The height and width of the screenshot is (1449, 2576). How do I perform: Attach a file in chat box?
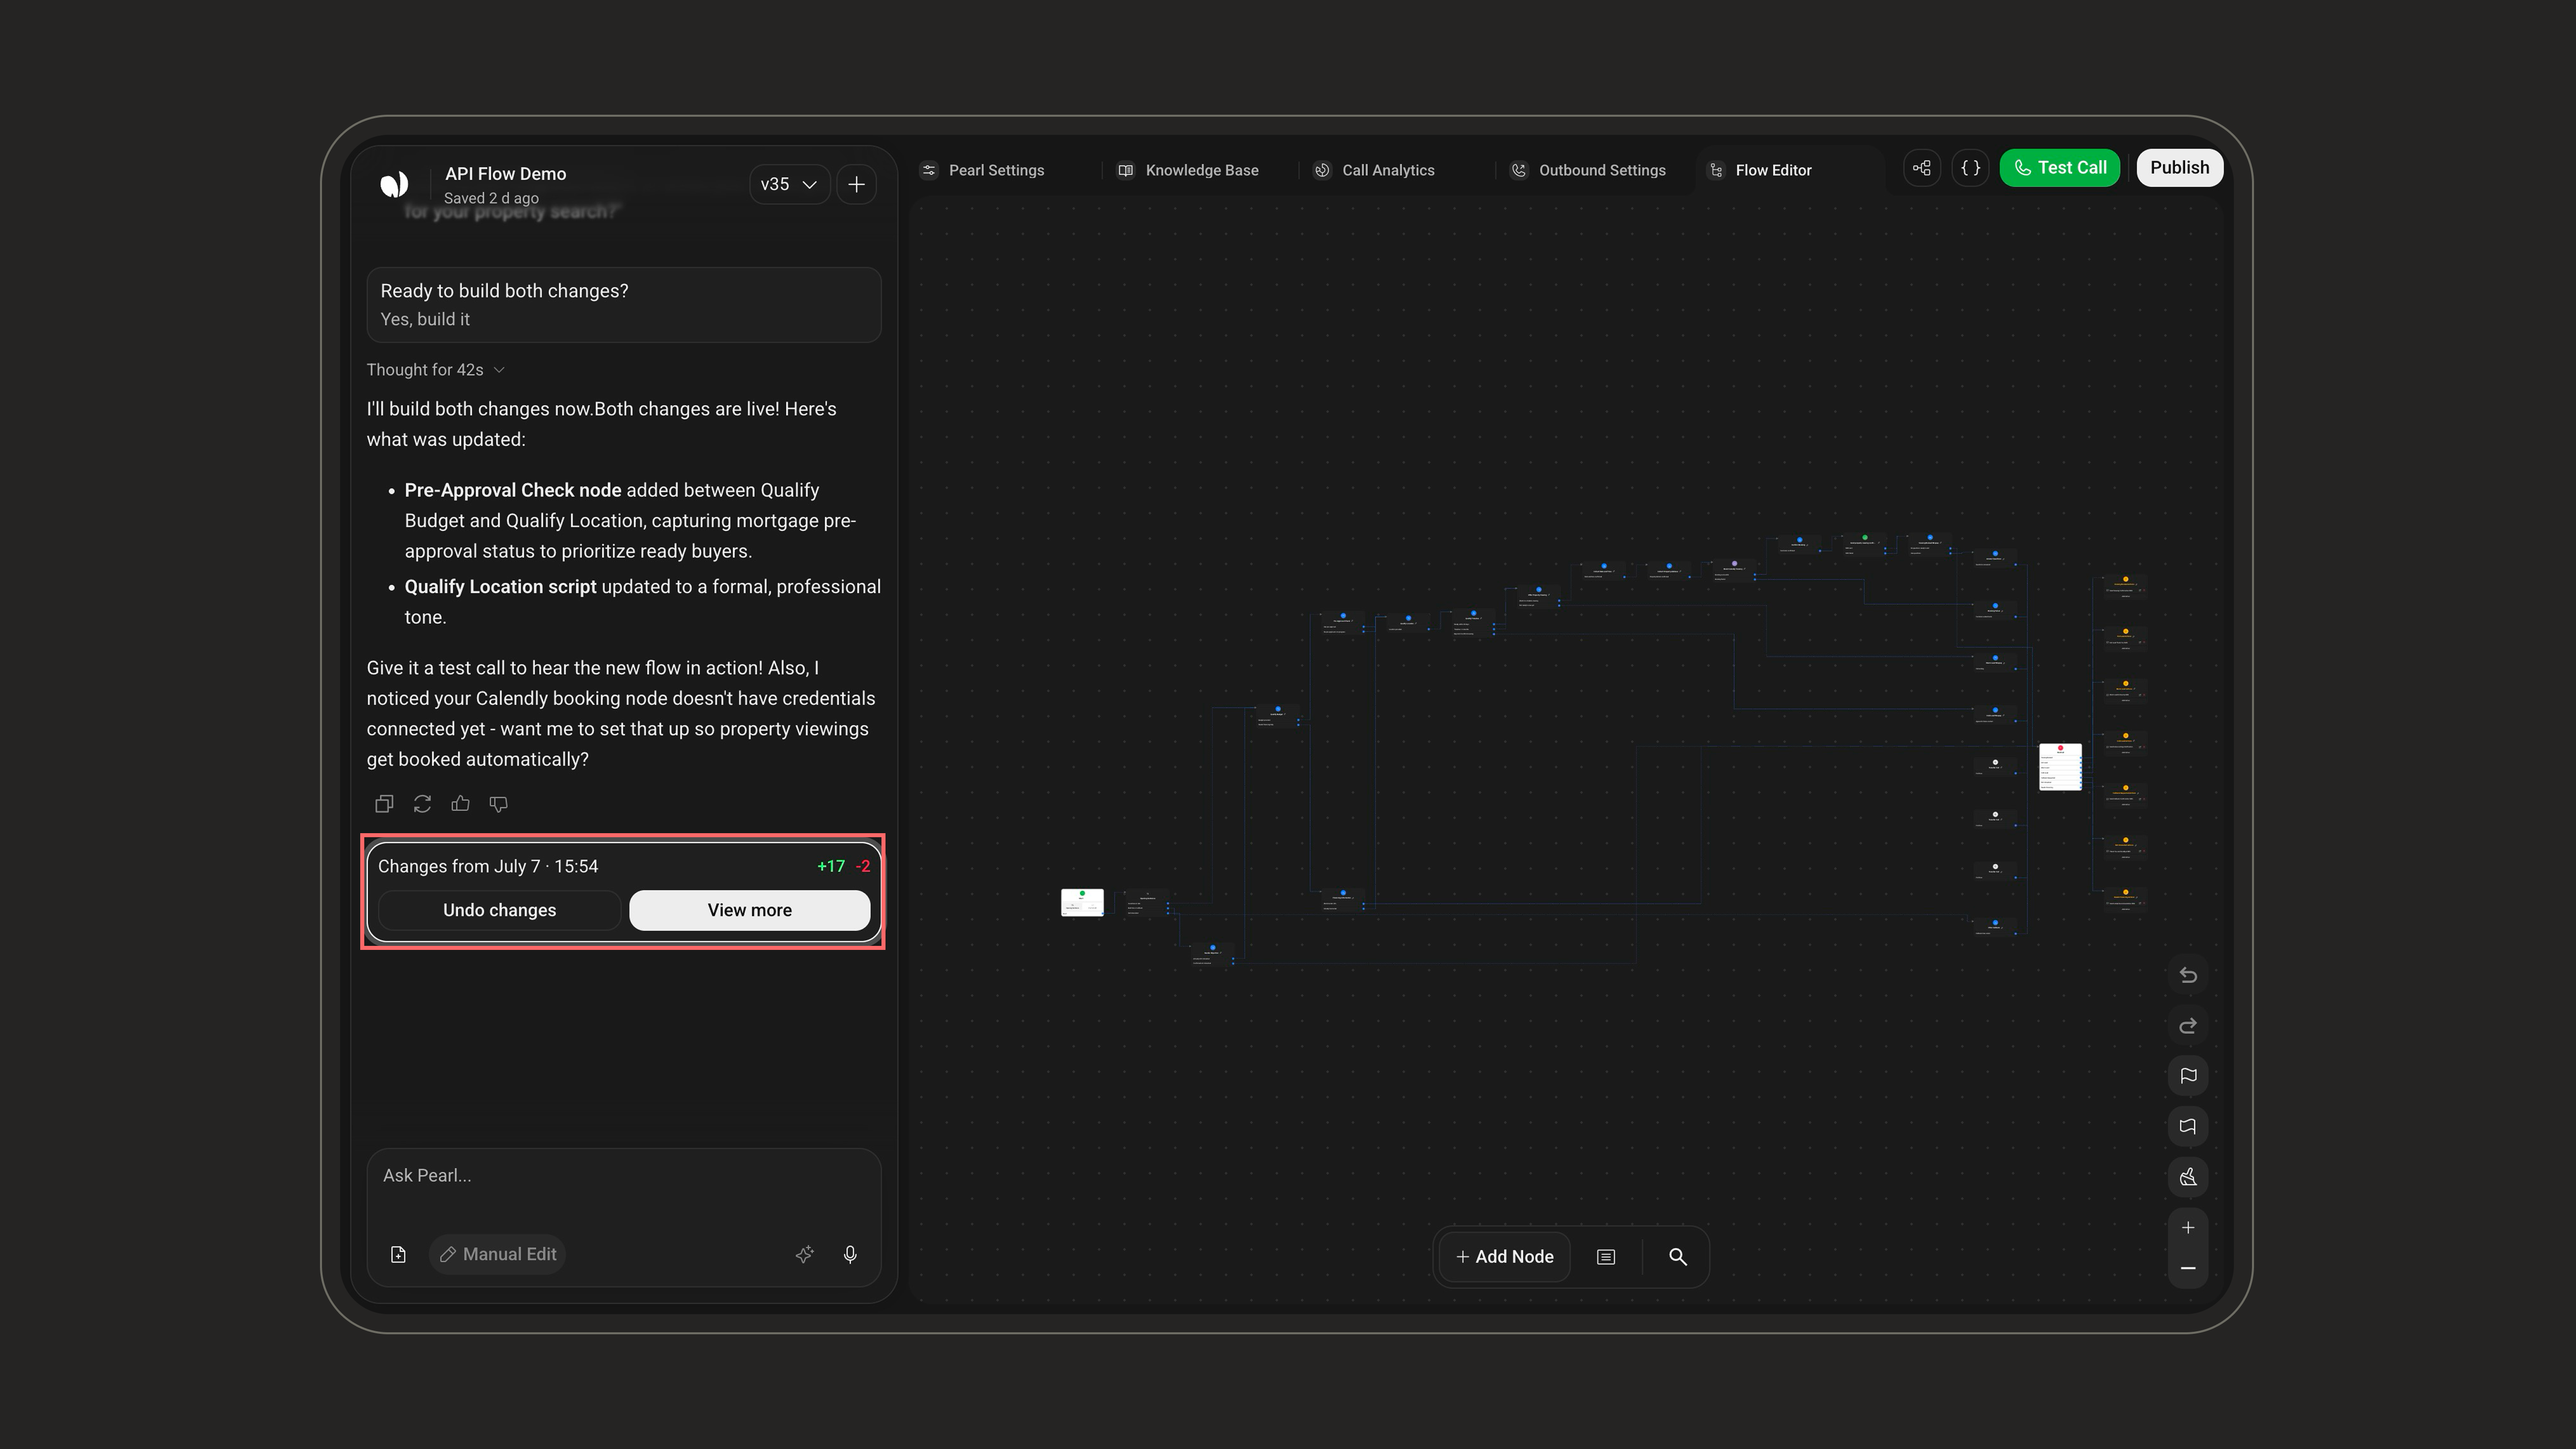398,1254
